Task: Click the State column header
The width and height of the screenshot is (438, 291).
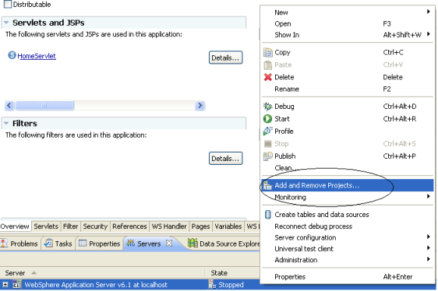Action: [233, 273]
